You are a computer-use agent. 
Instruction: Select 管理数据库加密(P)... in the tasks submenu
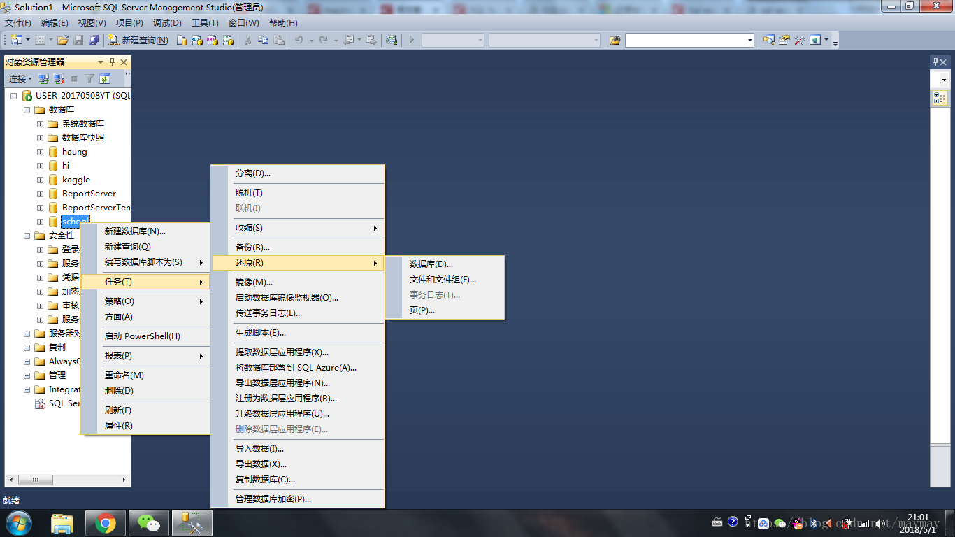(299, 499)
